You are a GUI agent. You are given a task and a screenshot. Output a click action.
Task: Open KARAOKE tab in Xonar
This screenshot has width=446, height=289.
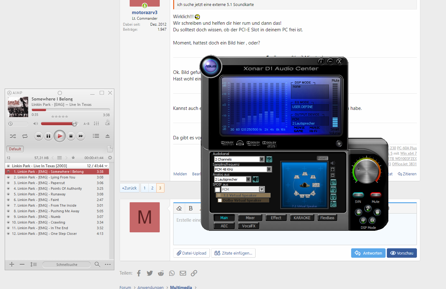coord(302,218)
